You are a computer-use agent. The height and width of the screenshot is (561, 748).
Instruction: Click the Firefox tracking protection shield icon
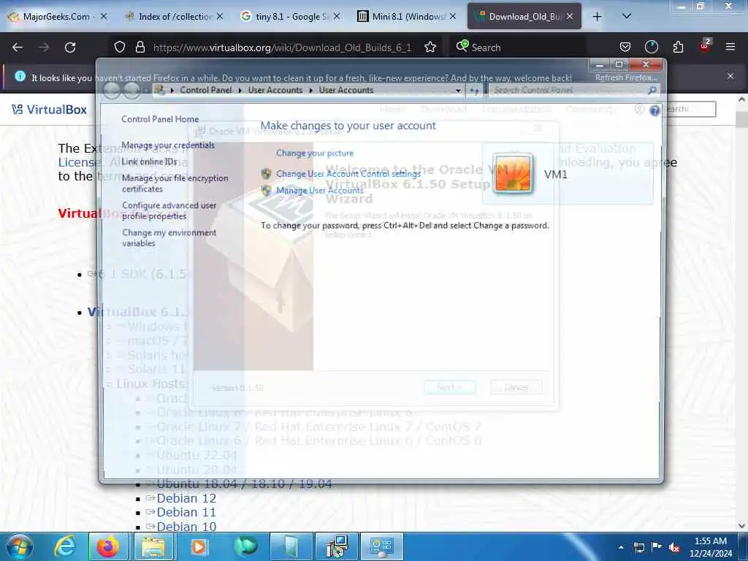click(120, 47)
